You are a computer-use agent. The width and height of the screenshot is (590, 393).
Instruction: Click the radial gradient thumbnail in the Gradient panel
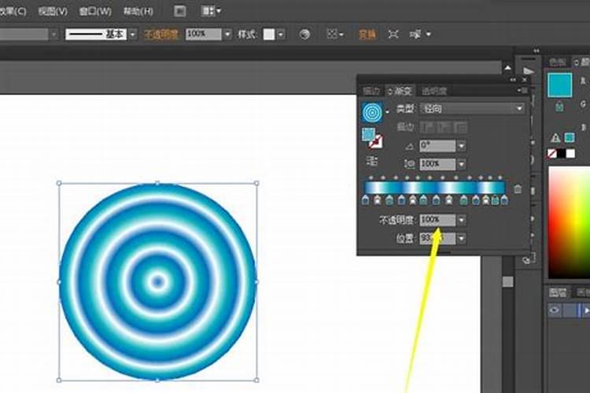(373, 112)
